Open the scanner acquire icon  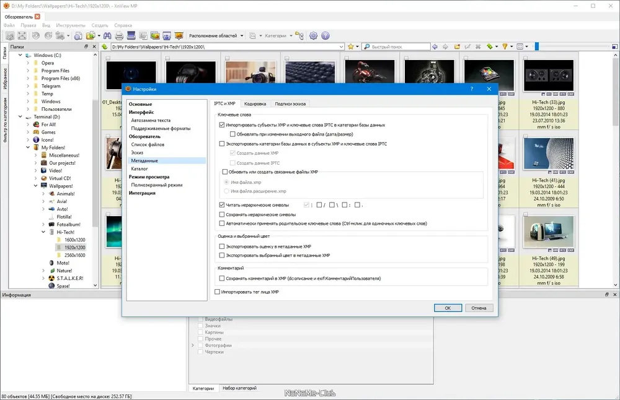point(131,35)
